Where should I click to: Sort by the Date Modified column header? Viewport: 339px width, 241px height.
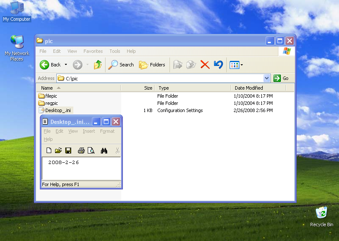(258, 88)
